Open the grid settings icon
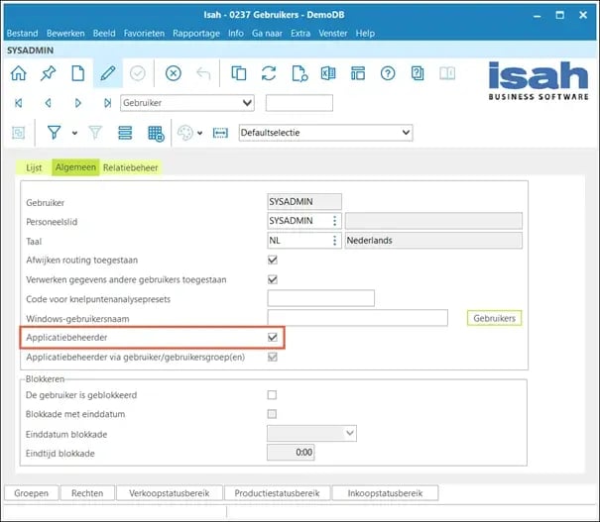Screen dimensions: 600x522 (156, 134)
